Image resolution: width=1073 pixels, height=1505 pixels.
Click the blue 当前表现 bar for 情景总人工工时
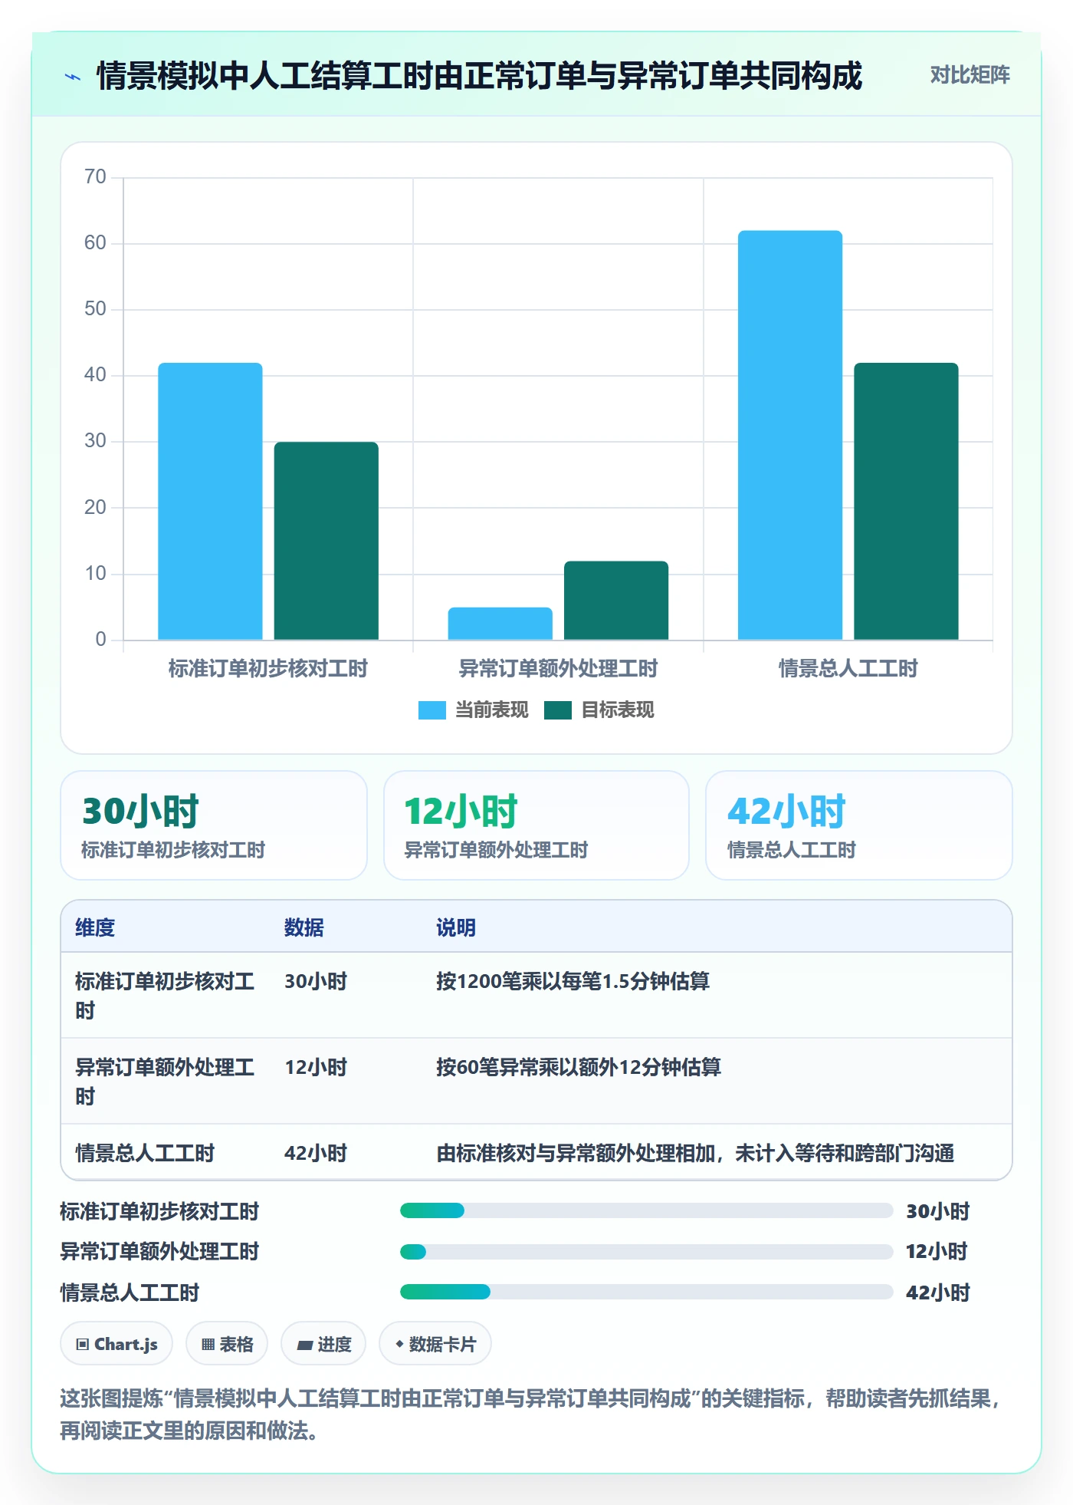790,435
